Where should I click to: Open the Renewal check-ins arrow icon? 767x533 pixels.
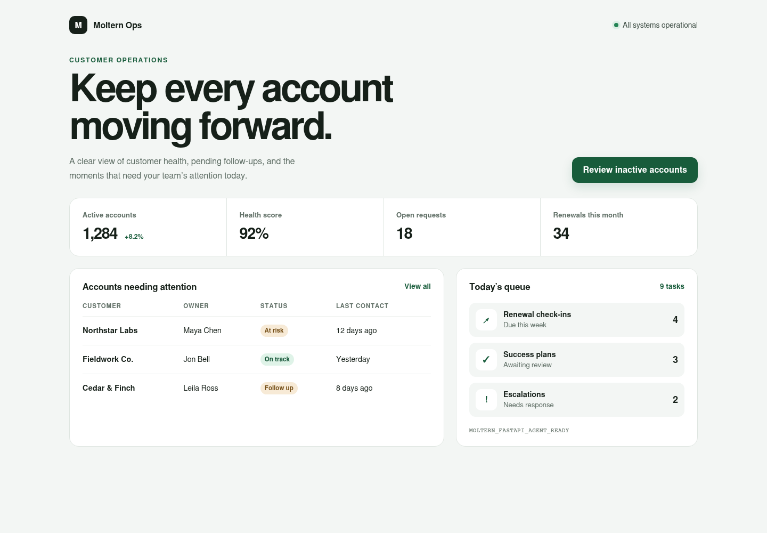486,320
